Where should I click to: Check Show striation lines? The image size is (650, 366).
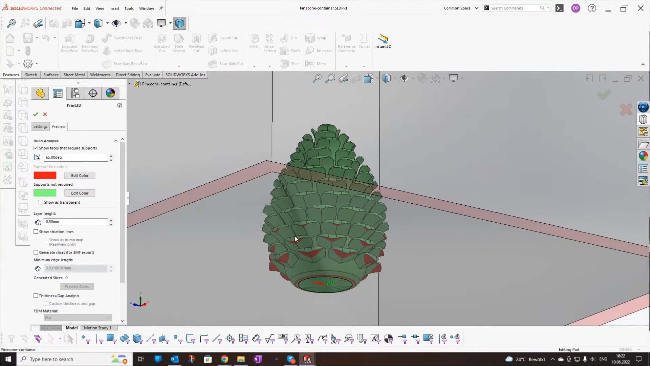coord(36,231)
